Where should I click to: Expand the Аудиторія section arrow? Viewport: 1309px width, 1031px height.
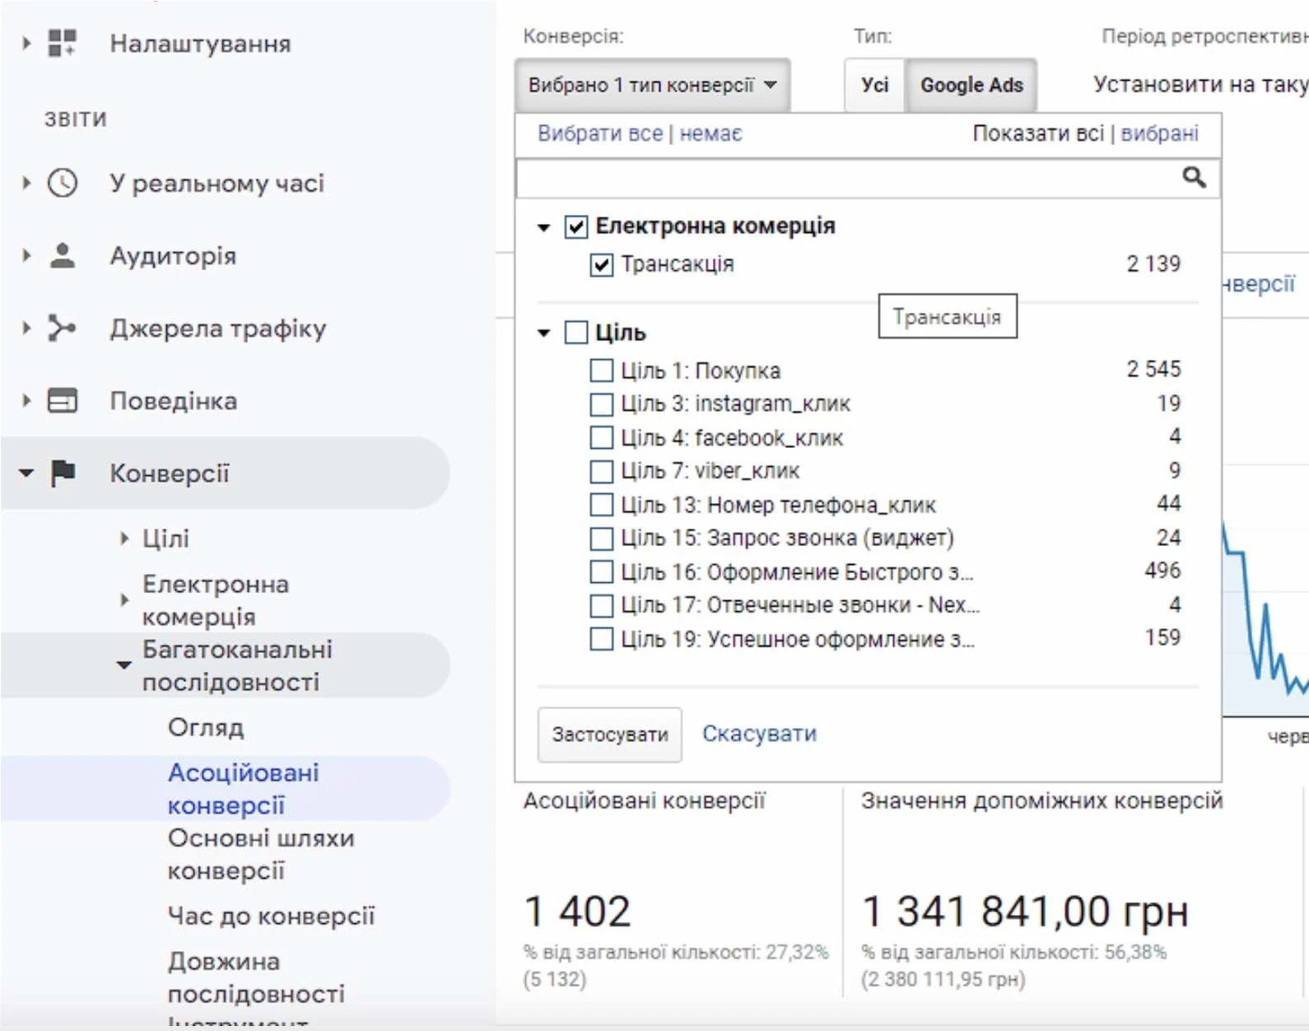tap(26, 255)
